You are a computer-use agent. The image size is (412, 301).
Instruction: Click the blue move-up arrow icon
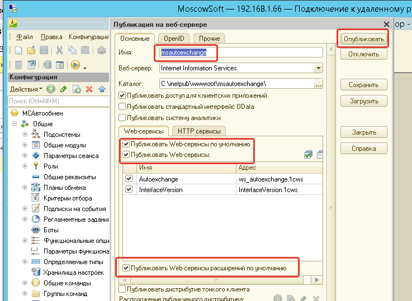pyautogui.click(x=102, y=89)
